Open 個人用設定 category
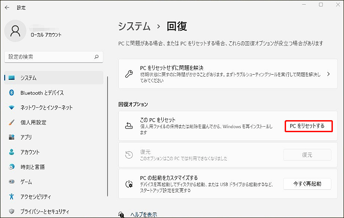The image size is (344, 218). 54,122
